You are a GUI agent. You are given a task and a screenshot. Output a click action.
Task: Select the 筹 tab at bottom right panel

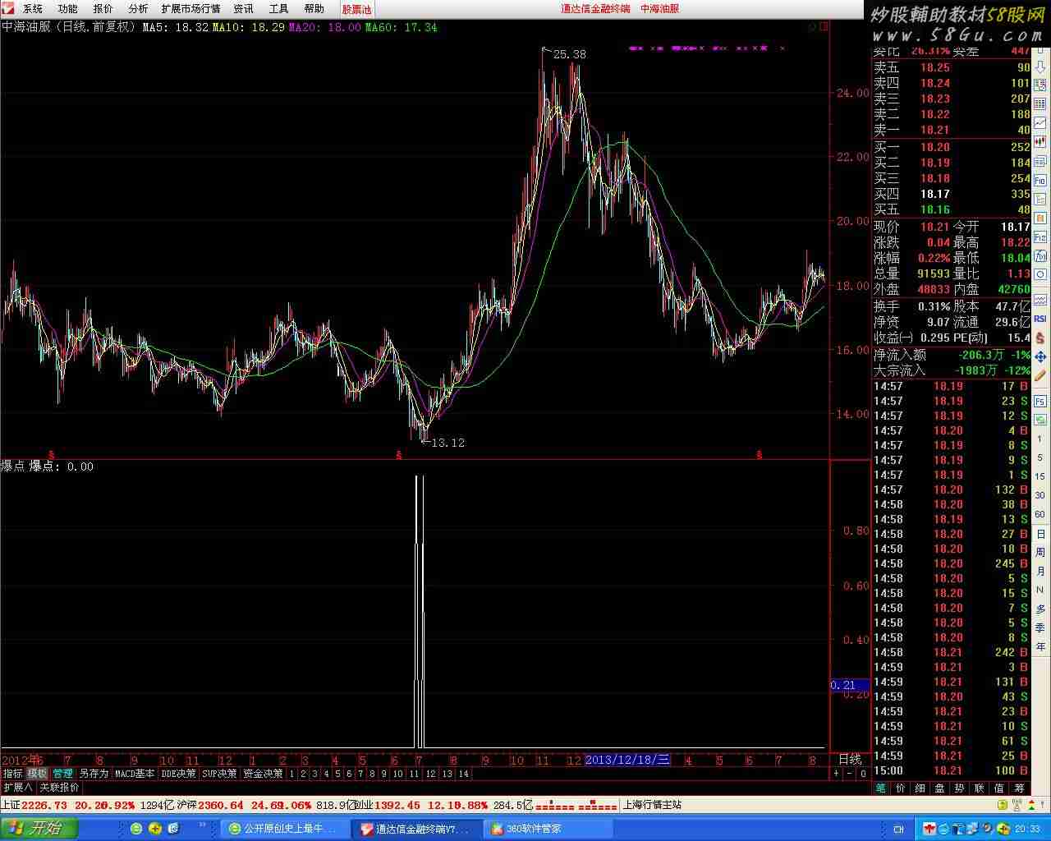point(1019,788)
